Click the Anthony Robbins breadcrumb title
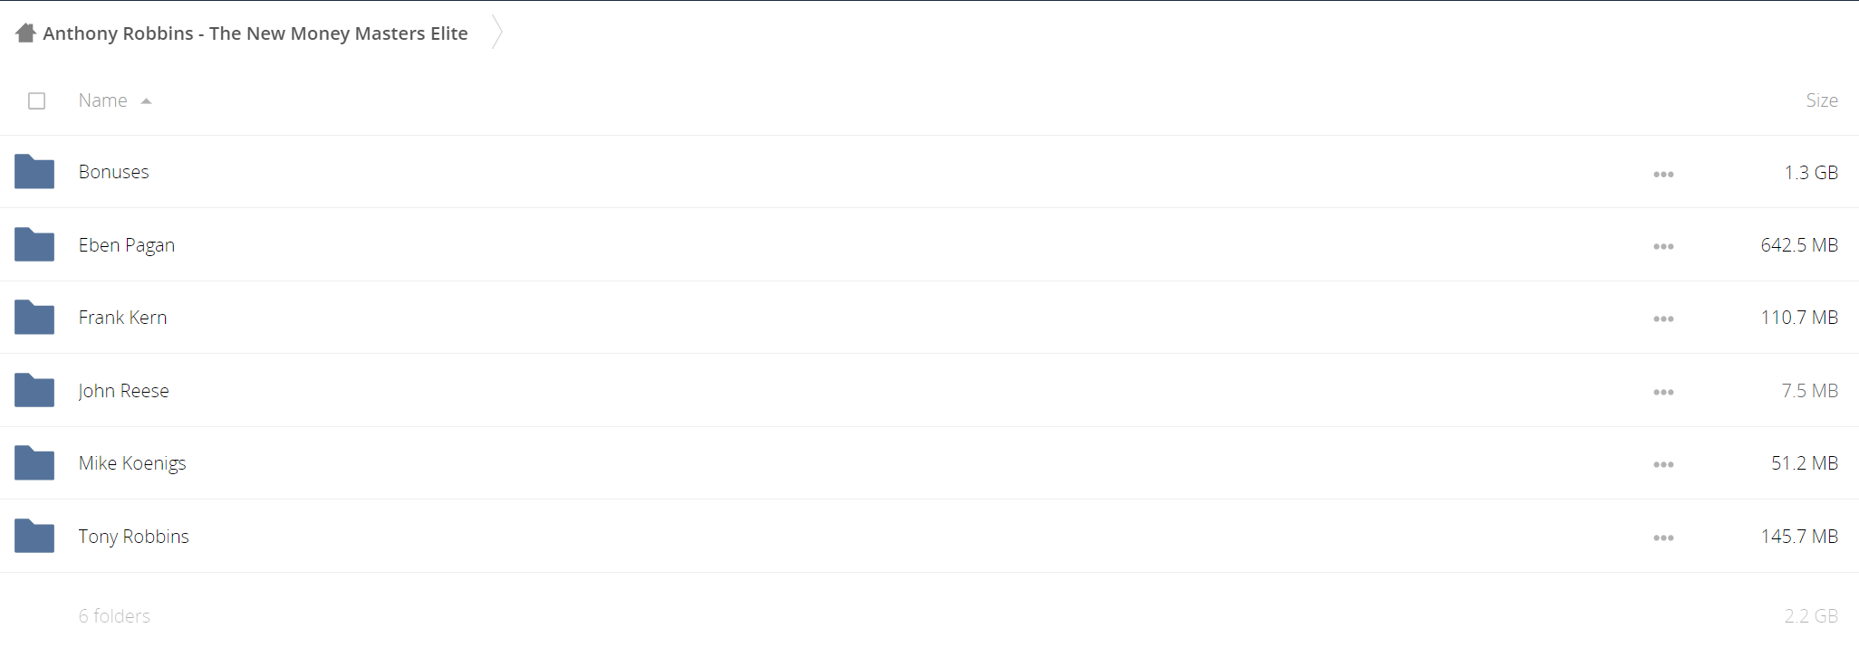1859x666 pixels. click(255, 33)
